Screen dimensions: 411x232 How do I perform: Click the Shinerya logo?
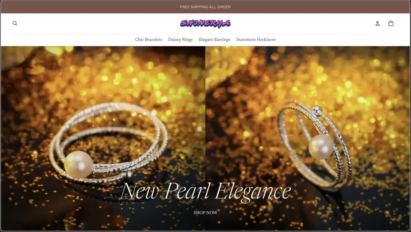coord(205,24)
